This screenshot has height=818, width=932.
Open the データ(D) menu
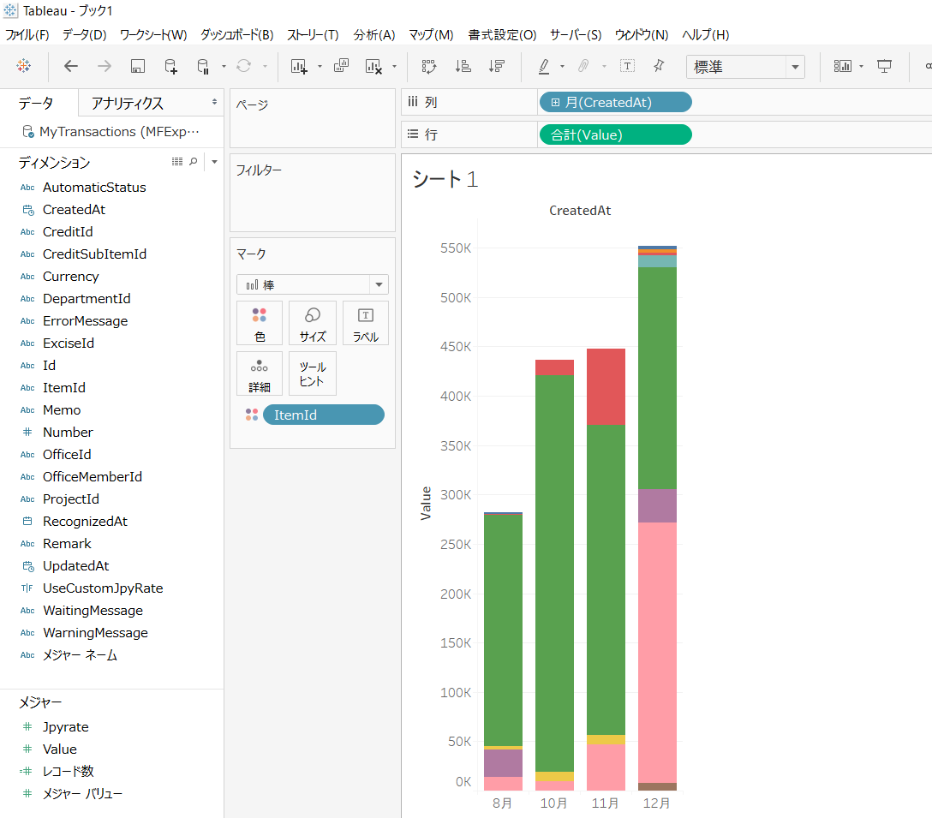coord(85,35)
